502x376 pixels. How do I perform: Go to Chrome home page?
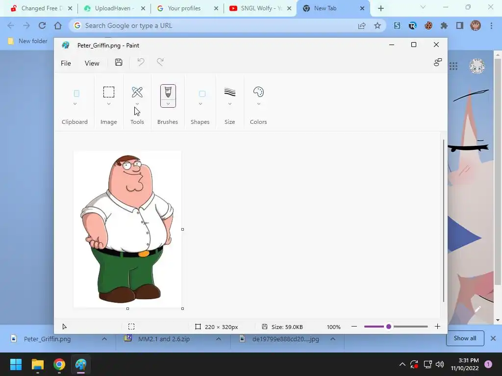(58, 25)
